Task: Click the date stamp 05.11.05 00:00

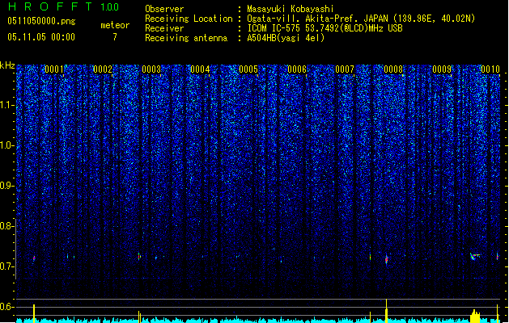Action: (41, 37)
